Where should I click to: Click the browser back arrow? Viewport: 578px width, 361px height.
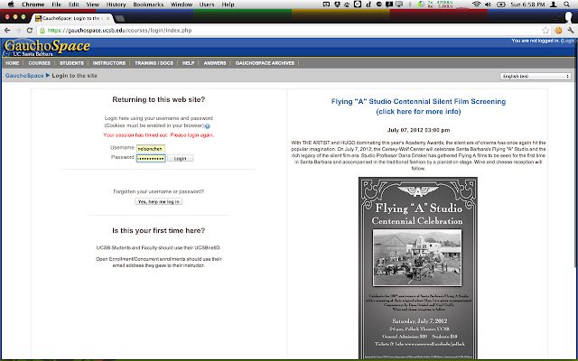point(7,31)
